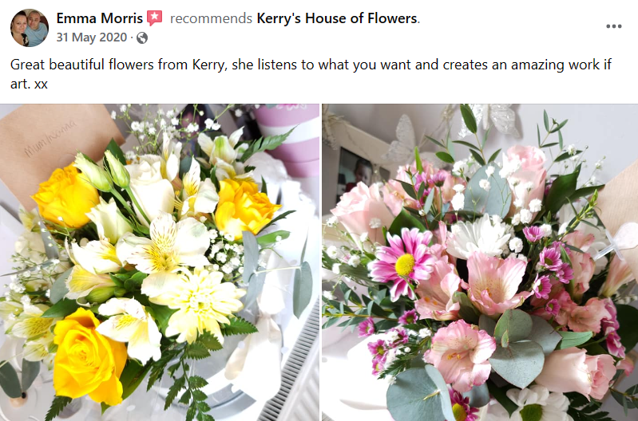Screen dimensions: 638x421
Task: Visit Kerry's House of Flowers page
Action: coord(337,18)
